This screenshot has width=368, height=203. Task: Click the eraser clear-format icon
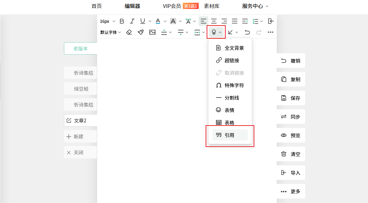[x=129, y=32]
